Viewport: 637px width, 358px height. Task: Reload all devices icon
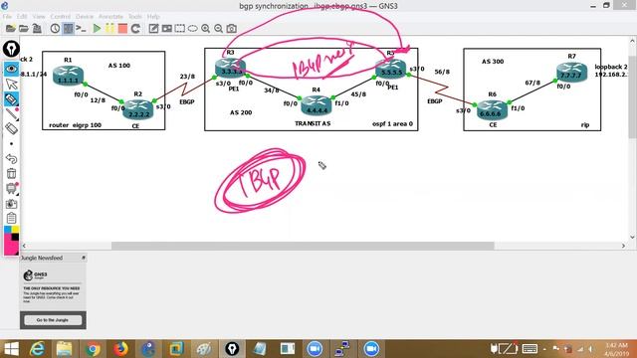[135, 29]
